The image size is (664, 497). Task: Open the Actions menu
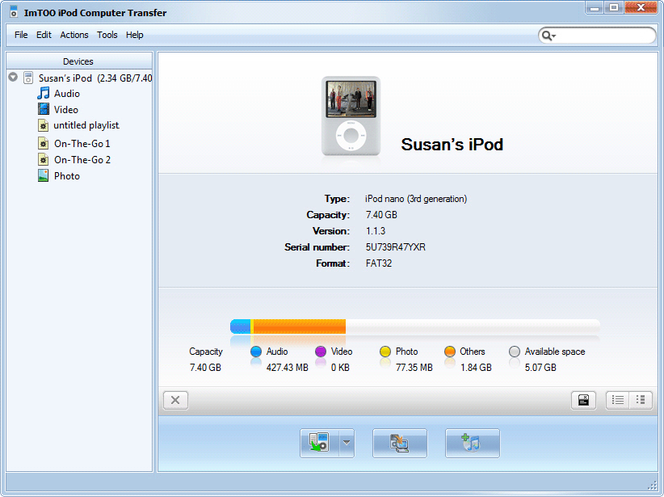(x=74, y=35)
